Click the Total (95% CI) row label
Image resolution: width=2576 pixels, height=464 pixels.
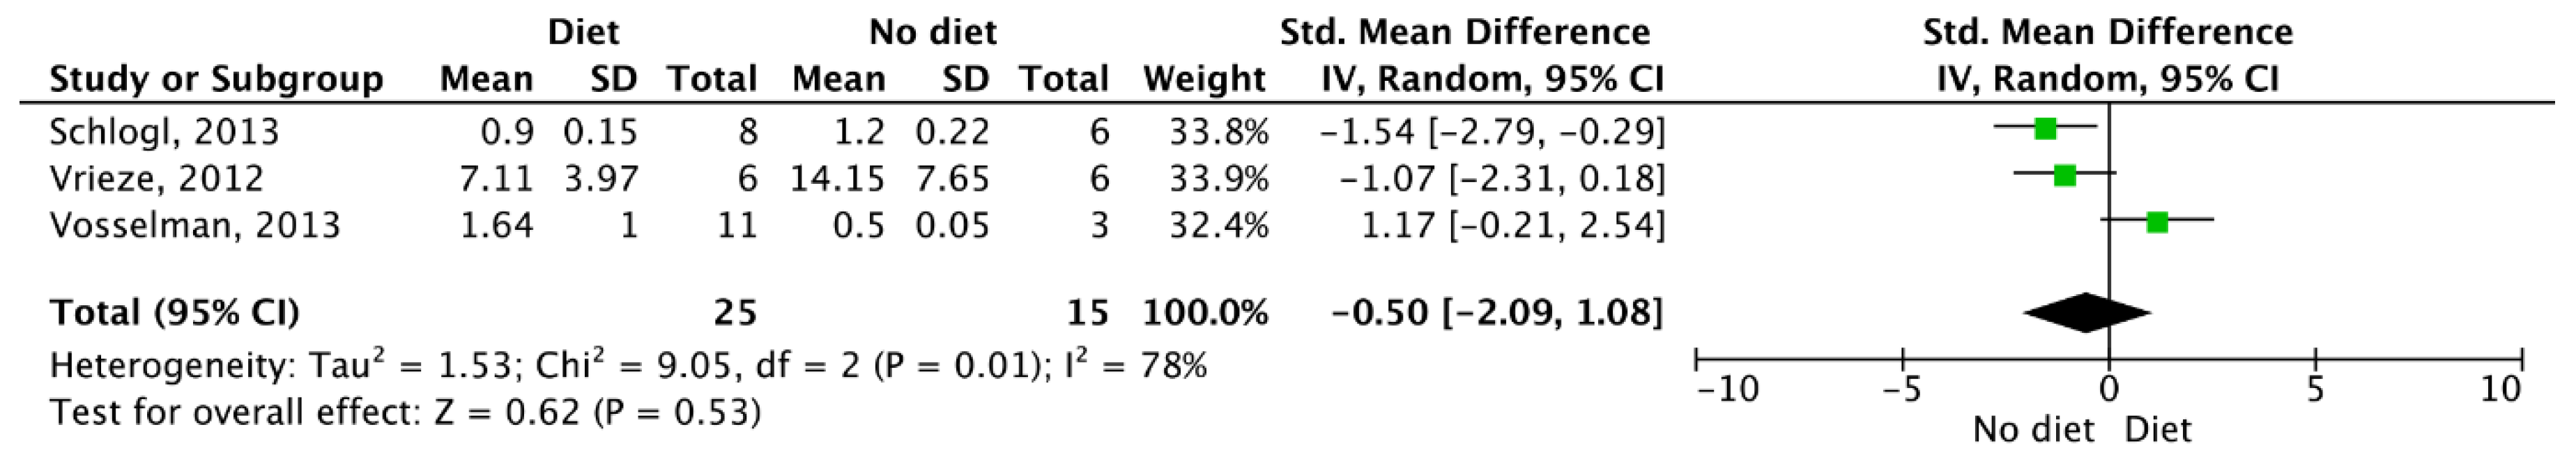click(x=175, y=313)
